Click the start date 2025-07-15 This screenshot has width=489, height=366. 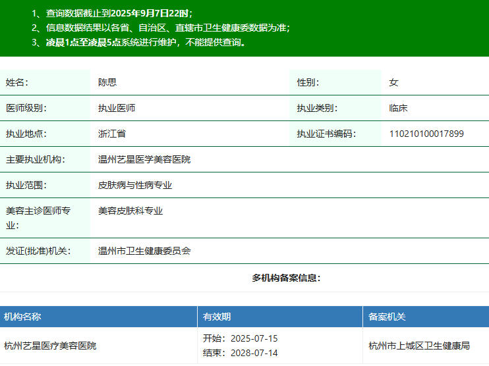254,338
